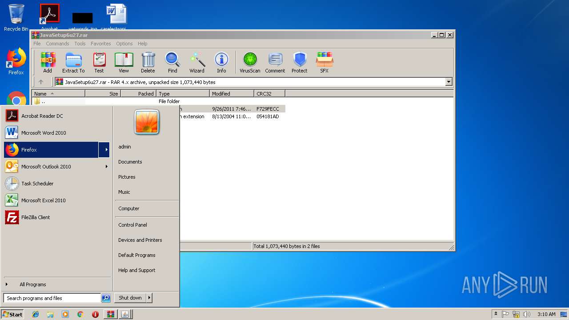
Task: Launch Internet Explorer from the taskbar
Action: click(x=36, y=314)
